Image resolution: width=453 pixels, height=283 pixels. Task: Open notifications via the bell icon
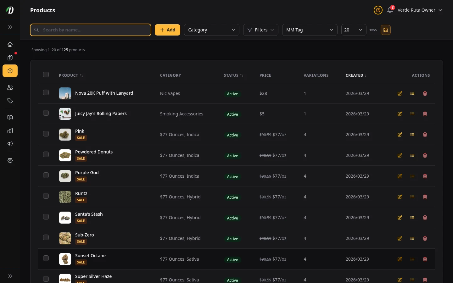coord(390,10)
